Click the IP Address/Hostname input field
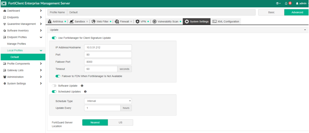The image size is (309, 133). (x=108, y=48)
